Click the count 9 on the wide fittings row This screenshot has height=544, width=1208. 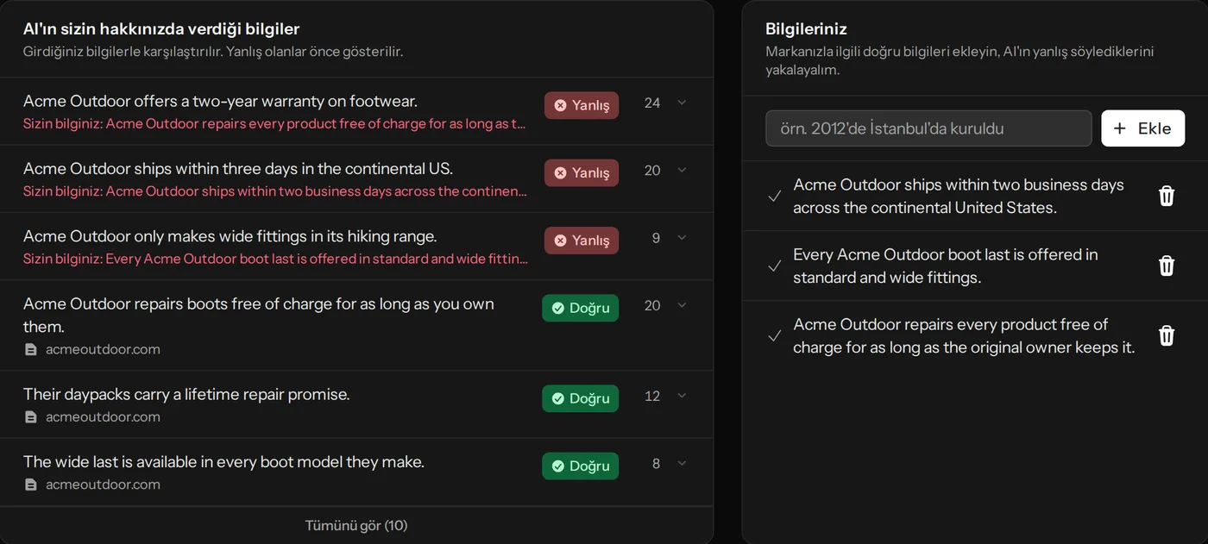pos(656,238)
